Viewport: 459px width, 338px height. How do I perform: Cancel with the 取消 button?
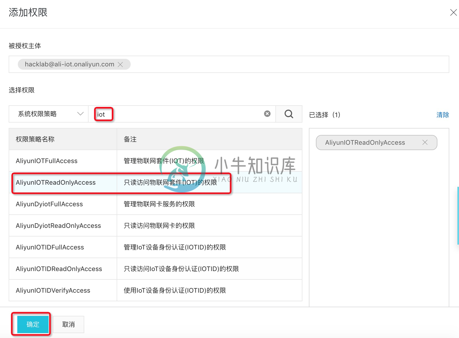[69, 324]
